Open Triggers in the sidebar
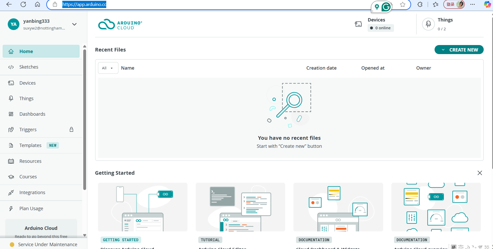Viewport: 493px width, 249px height. tap(41, 130)
